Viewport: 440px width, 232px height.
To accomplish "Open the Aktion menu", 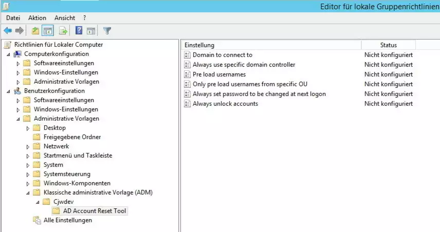I will tap(36, 18).
